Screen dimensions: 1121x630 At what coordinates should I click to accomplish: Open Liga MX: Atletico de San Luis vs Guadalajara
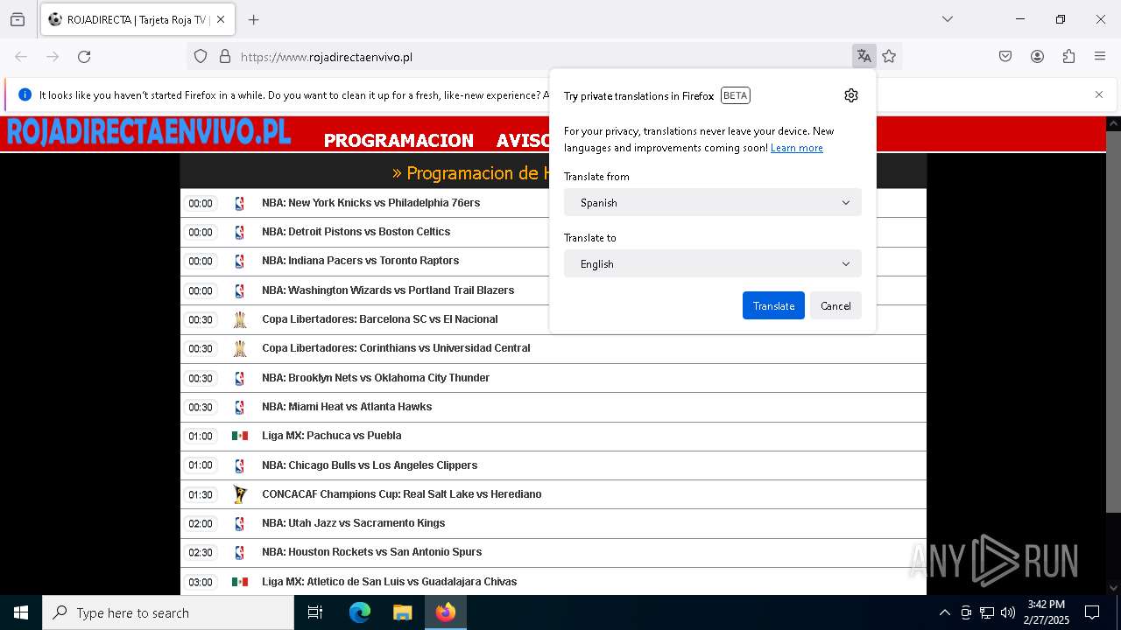(389, 582)
